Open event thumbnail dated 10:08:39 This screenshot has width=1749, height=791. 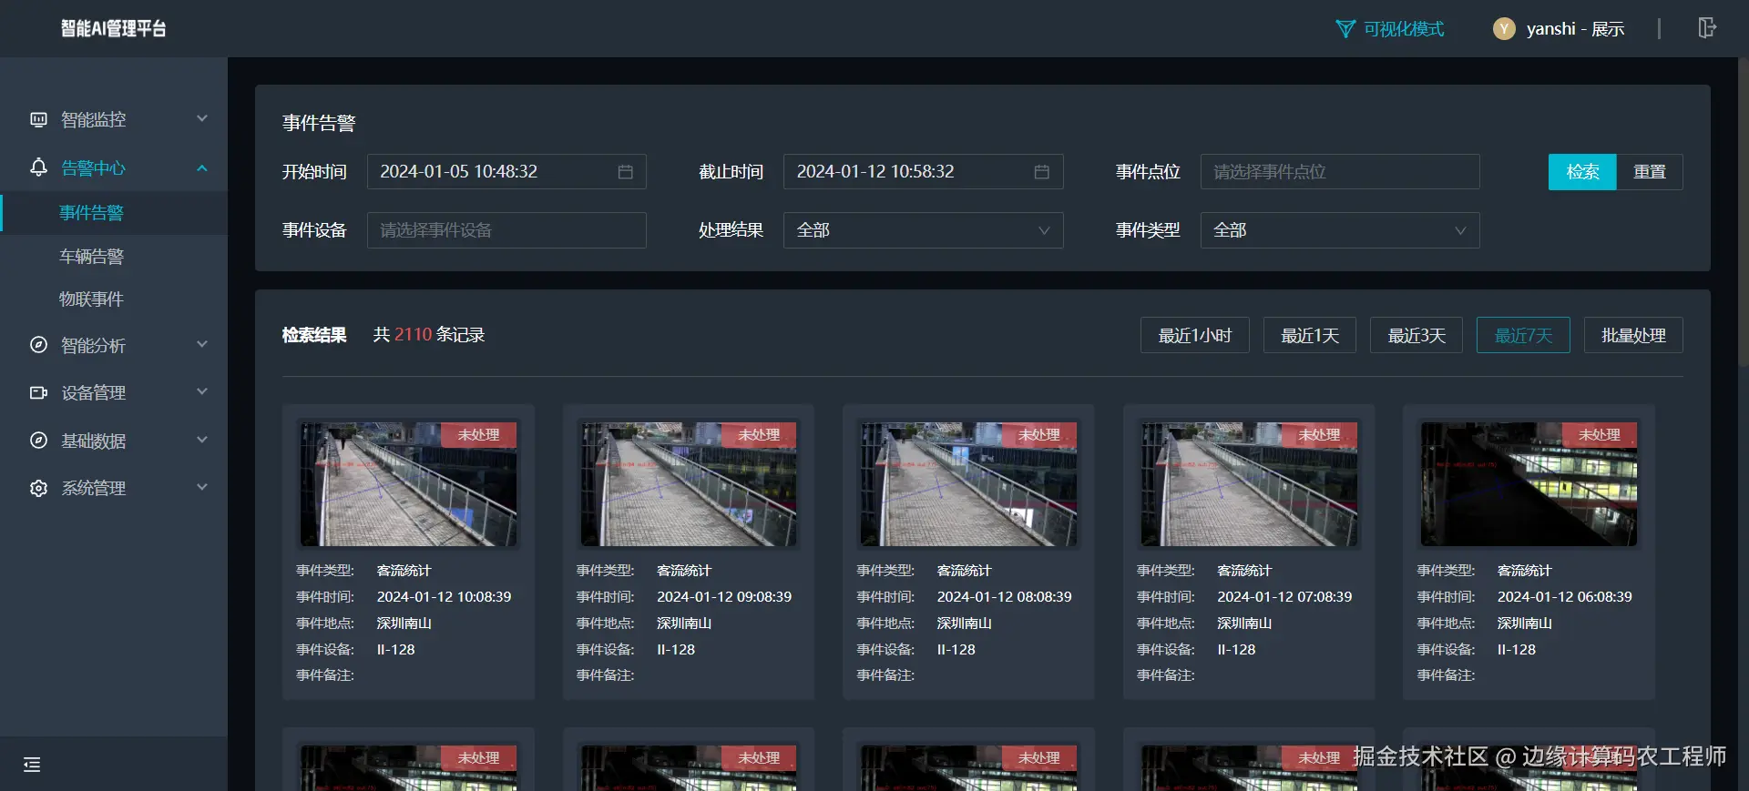coord(408,484)
